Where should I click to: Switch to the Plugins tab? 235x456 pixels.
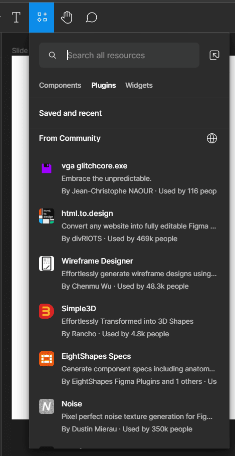tap(104, 85)
